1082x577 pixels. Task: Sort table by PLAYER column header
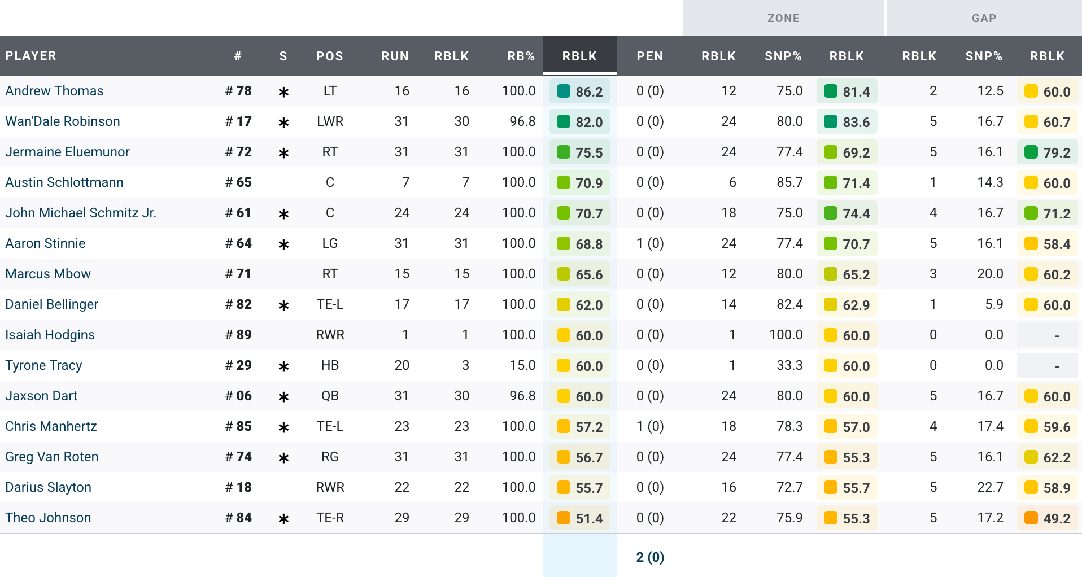(x=31, y=56)
